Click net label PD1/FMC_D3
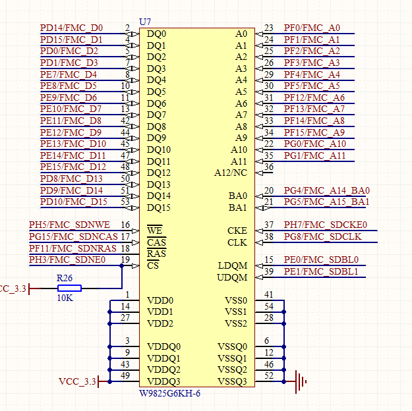 pyautogui.click(x=69, y=63)
